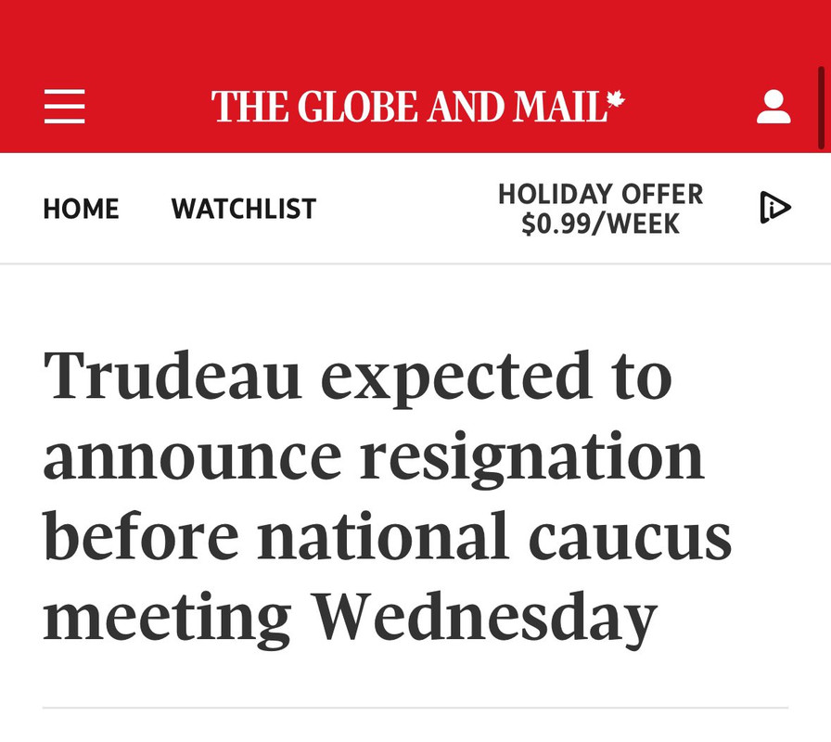831x742 pixels.
Task: Select the HOME navigation item
Action: [81, 209]
